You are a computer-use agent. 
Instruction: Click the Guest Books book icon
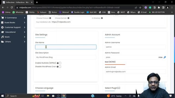pyautogui.click(x=2, y=23)
